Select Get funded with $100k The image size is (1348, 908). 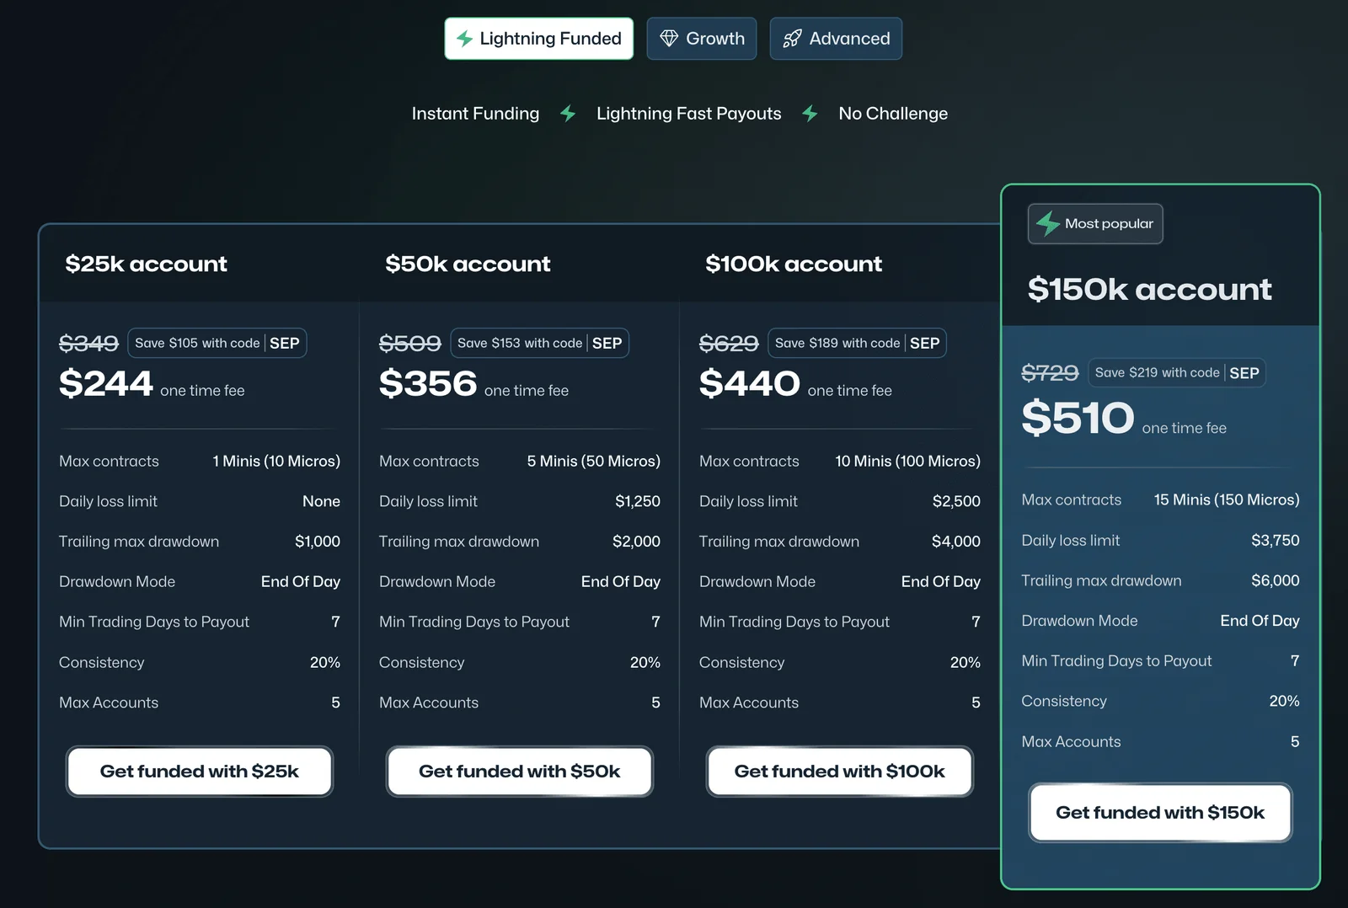tap(840, 772)
